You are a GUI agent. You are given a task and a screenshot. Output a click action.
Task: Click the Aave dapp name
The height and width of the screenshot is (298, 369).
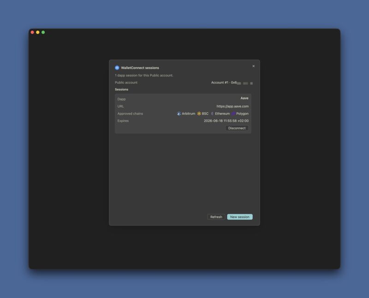(244, 98)
